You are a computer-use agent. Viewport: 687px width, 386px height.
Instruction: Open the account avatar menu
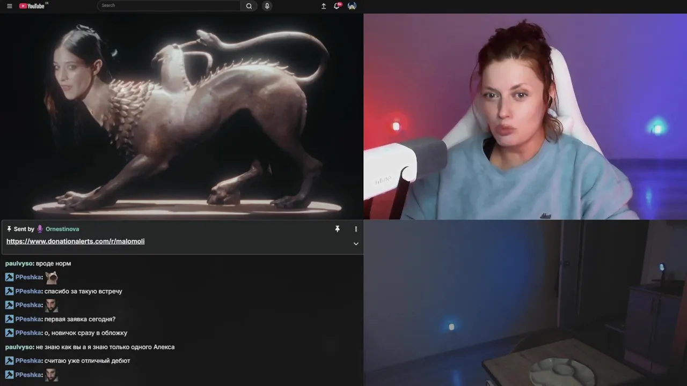click(352, 6)
